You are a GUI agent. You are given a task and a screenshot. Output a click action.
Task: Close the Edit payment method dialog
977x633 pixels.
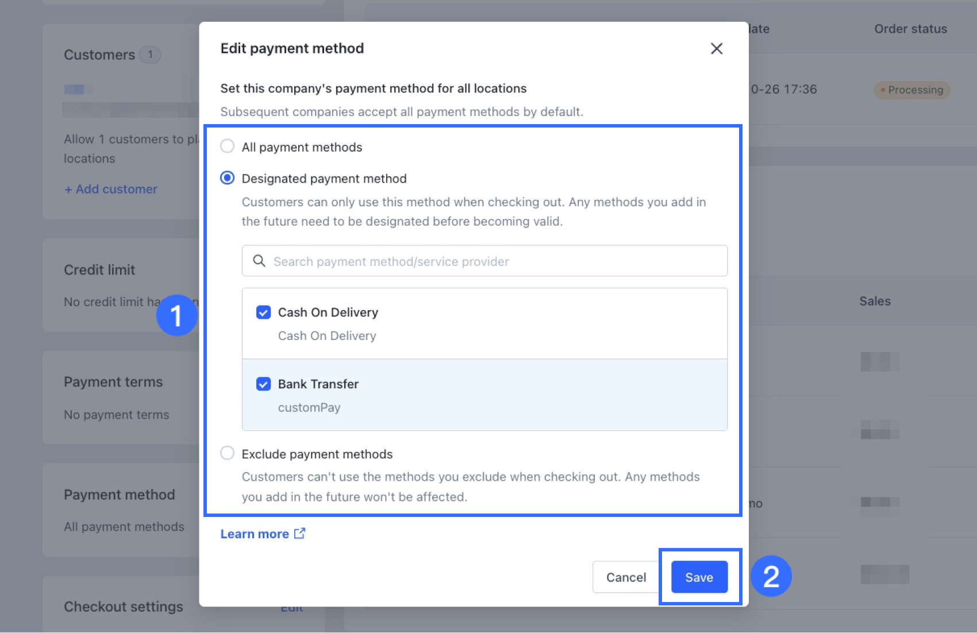click(x=716, y=49)
